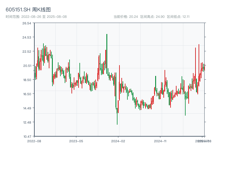Click the 605151.SH 周K线图 chart title
Image resolution: width=227 pixels, height=170 pixels.
click(x=28, y=10)
